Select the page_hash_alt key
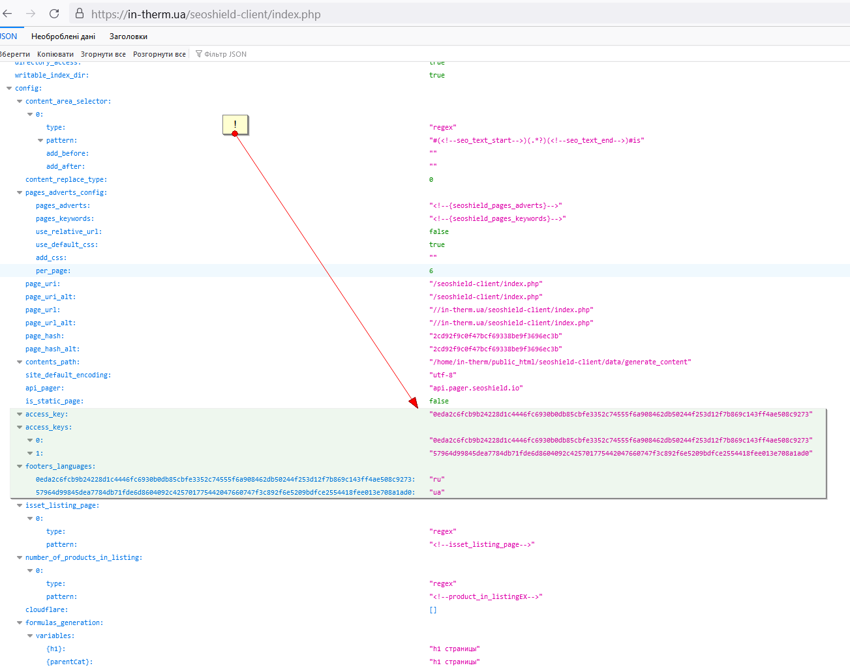The height and width of the screenshot is (672, 850). (x=52, y=349)
